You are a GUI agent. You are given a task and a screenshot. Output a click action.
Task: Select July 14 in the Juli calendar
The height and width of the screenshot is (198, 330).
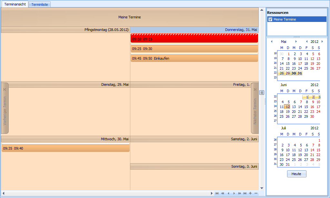point(312,150)
